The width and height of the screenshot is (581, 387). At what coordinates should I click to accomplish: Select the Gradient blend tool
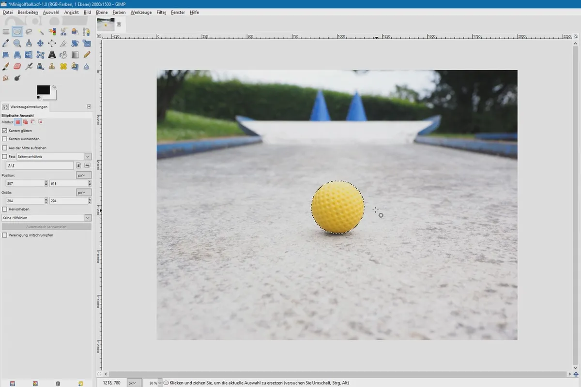coord(75,55)
